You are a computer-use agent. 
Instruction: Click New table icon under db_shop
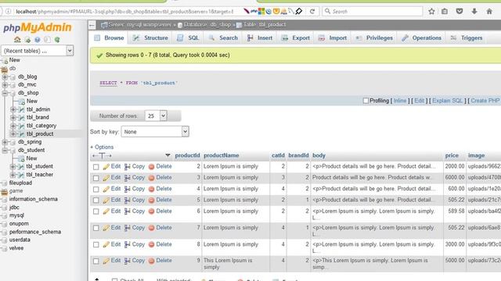(21, 101)
